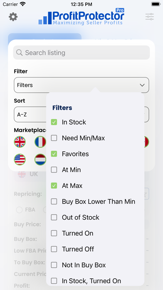This screenshot has width=163, height=290.
Task: Enable the Need Min/Max filter
Action: [x=54, y=138]
